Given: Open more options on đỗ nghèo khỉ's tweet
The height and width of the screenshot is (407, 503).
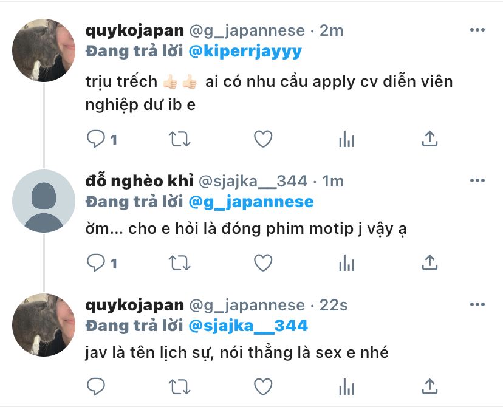Looking at the screenshot, I should click(x=477, y=180).
